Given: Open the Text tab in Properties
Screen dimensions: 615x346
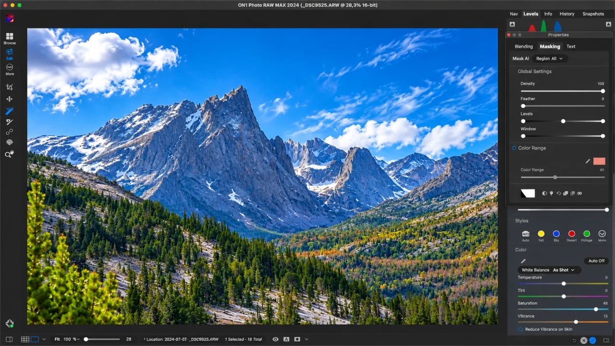Looking at the screenshot, I should coord(571,47).
